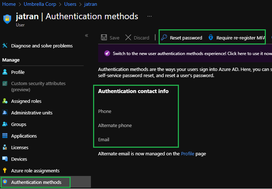Open Diagnose and solve problems
This screenshot has height=189, width=272.
(42, 46)
